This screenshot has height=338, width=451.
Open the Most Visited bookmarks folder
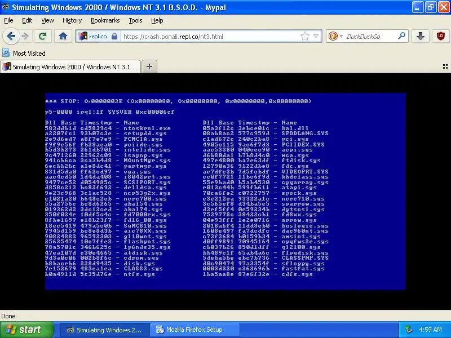[x=24, y=53]
